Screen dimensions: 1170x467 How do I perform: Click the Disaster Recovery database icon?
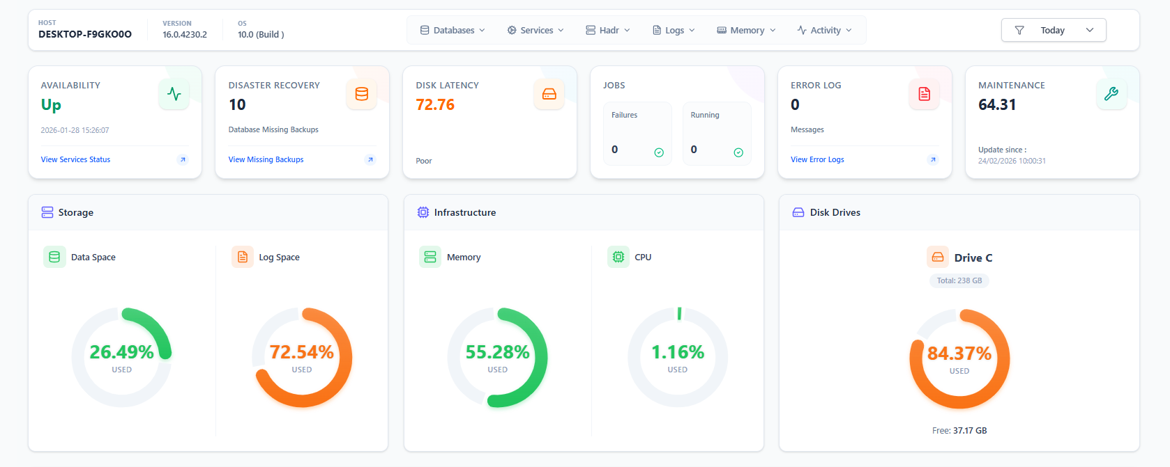click(x=361, y=94)
